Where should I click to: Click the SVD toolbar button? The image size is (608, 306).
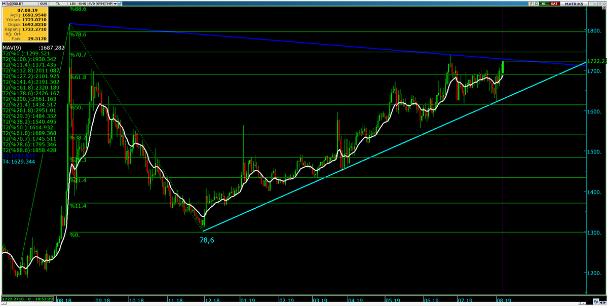(x=91, y=4)
